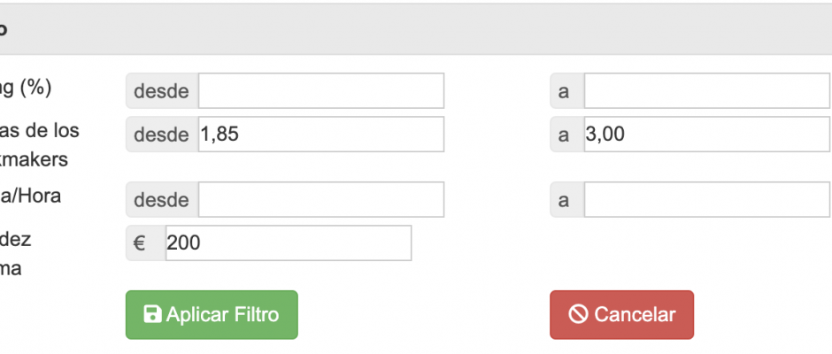Click the /Hora row label text
Image resolution: width=832 pixels, height=354 pixels.
pos(30,196)
